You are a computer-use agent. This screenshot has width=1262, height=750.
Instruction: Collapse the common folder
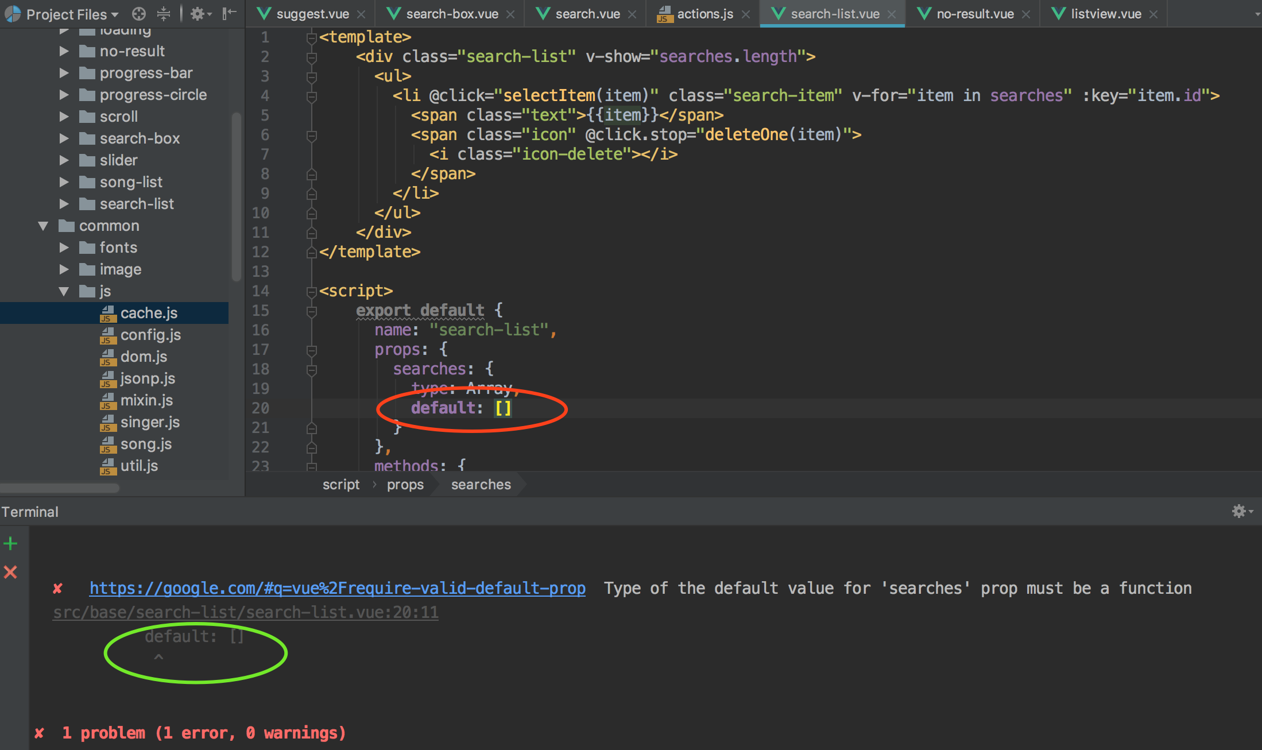click(x=42, y=225)
